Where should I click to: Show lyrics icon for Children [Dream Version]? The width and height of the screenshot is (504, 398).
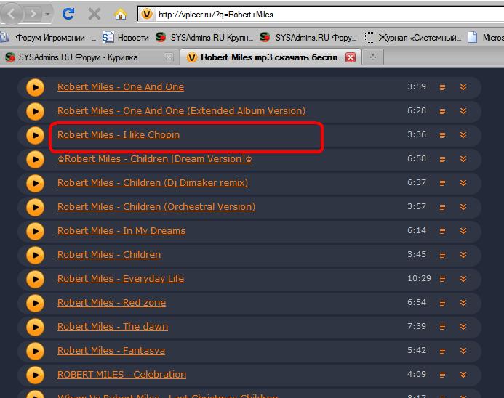coord(442,159)
